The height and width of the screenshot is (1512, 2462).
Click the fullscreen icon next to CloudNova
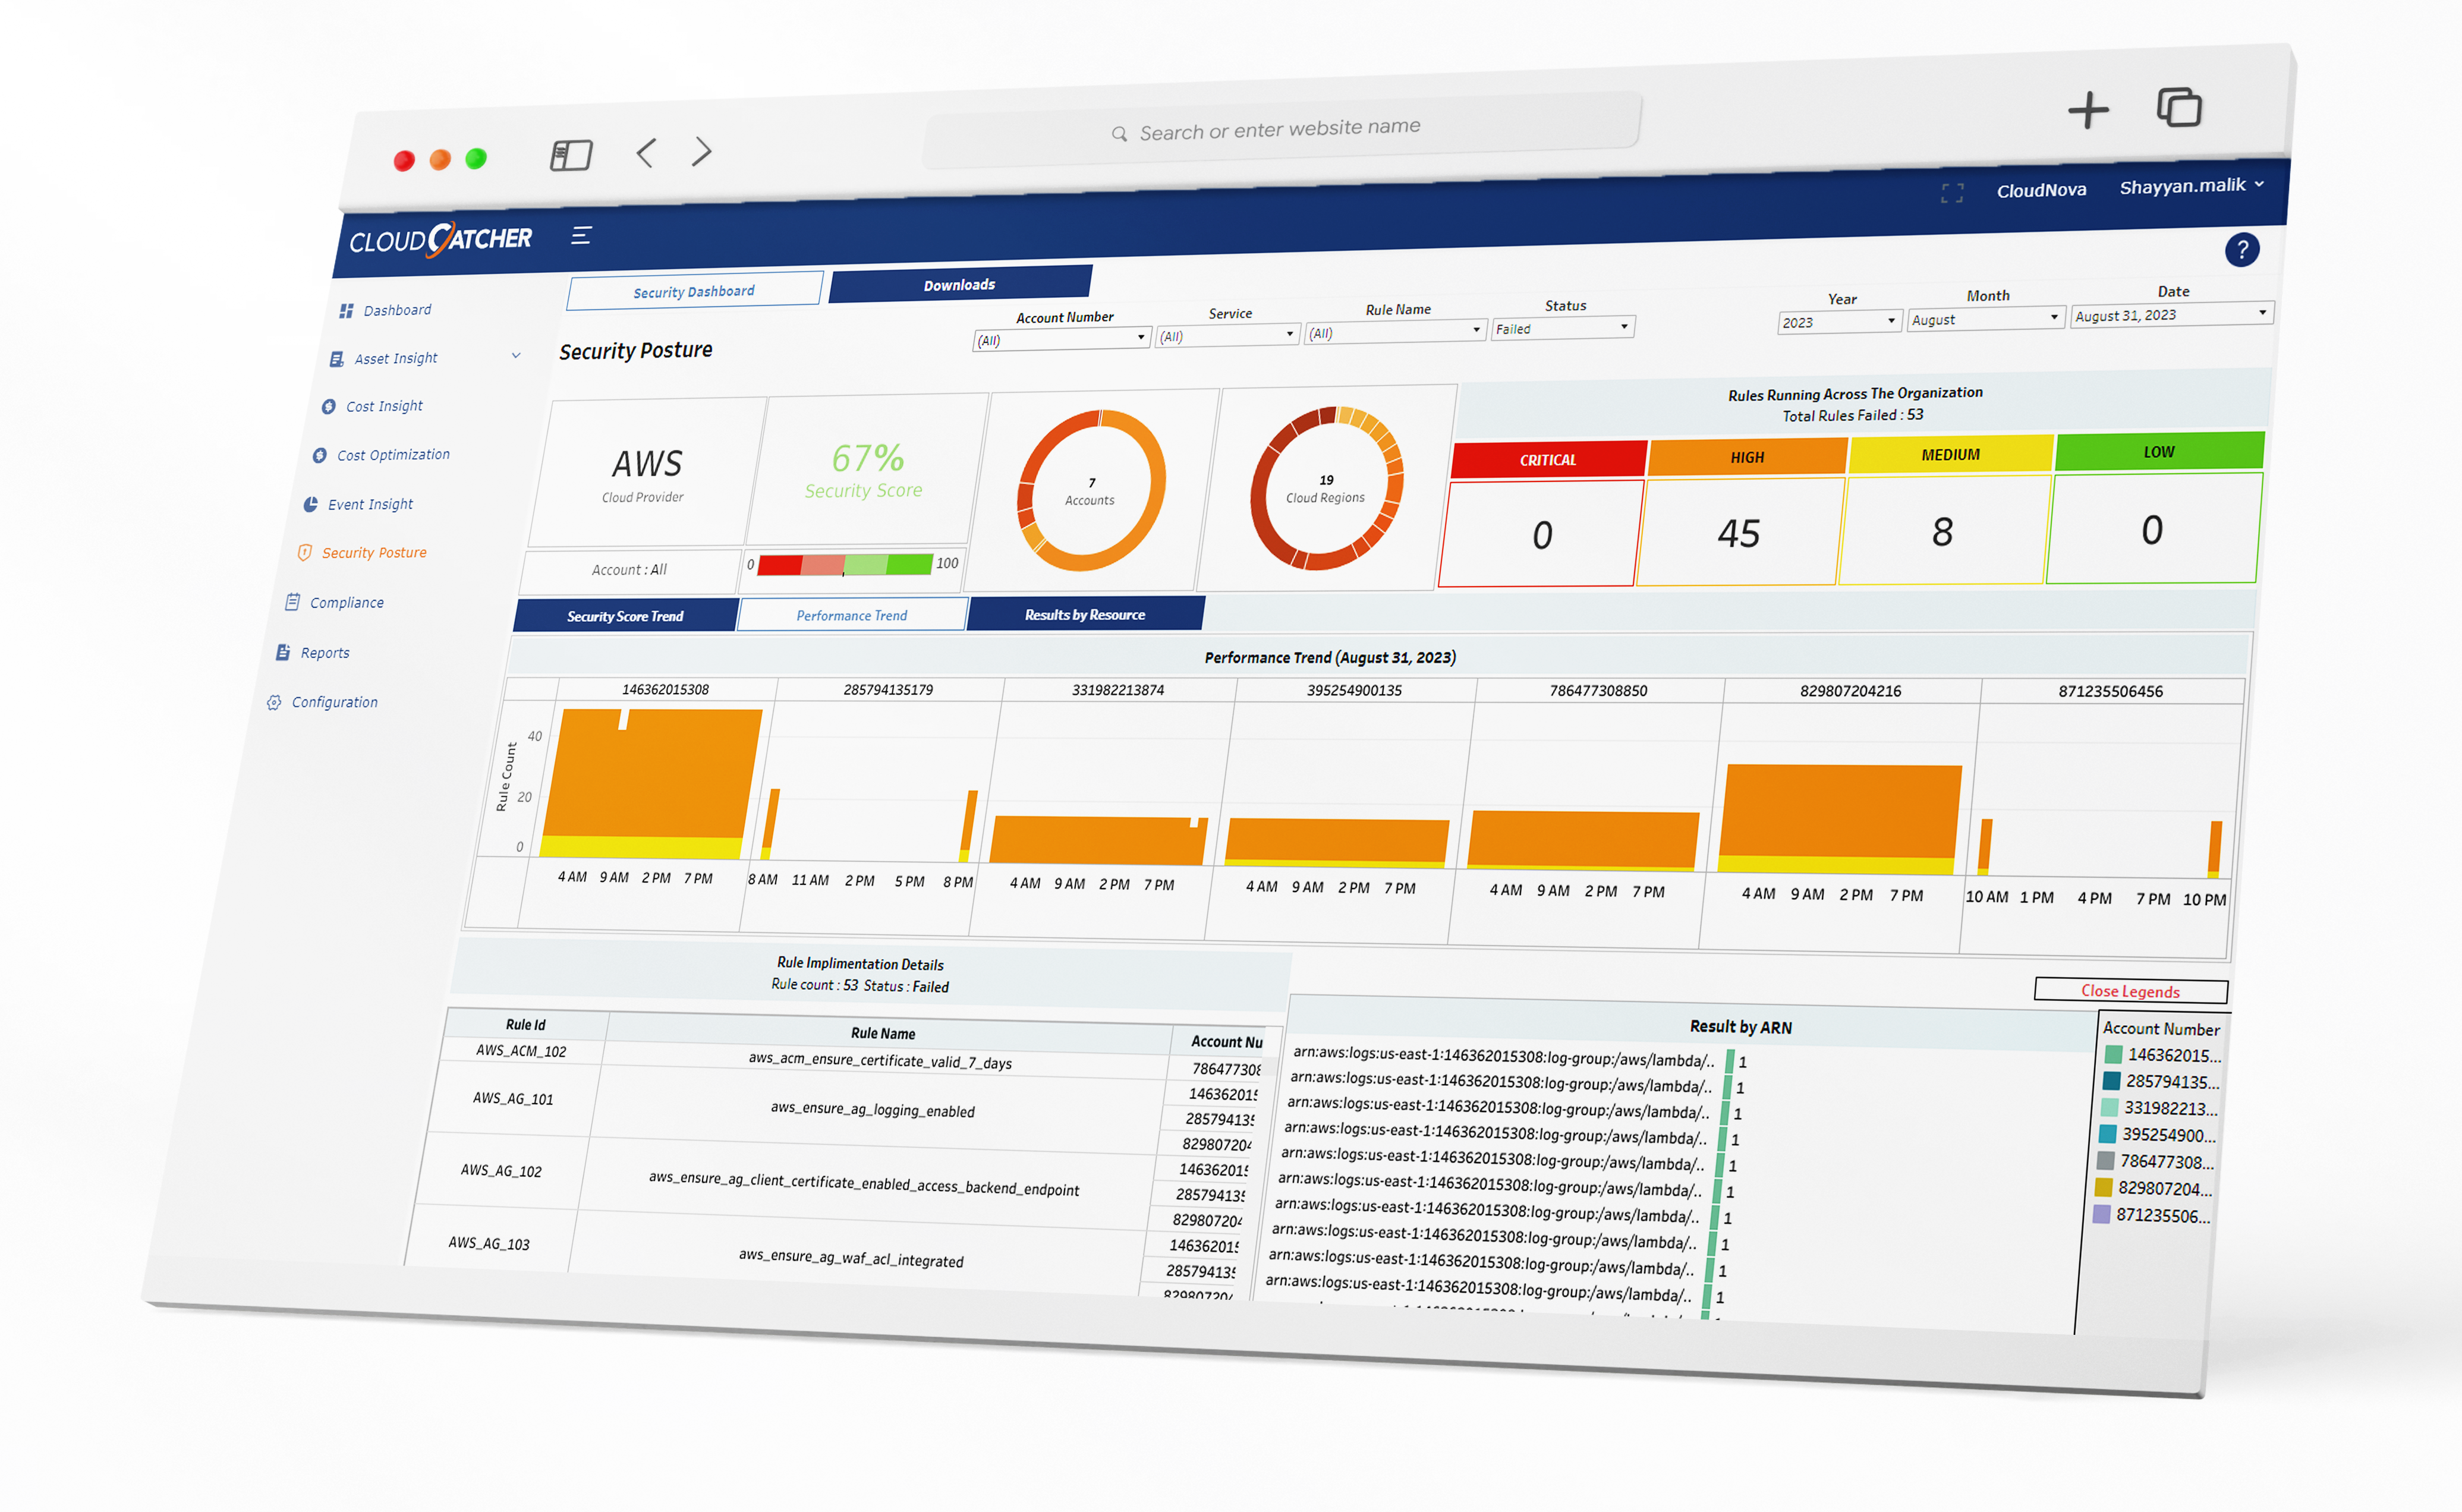[1951, 193]
